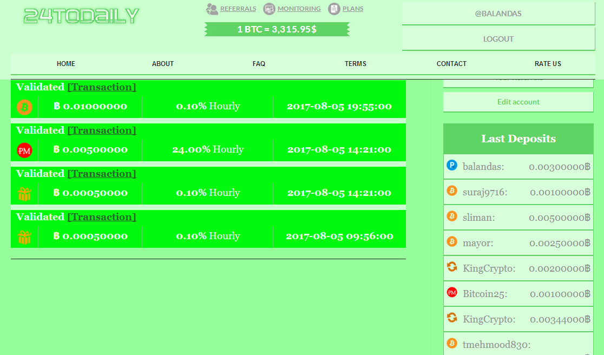The height and width of the screenshot is (355, 604).
Task: Go to the FAQ page
Action: tap(259, 64)
